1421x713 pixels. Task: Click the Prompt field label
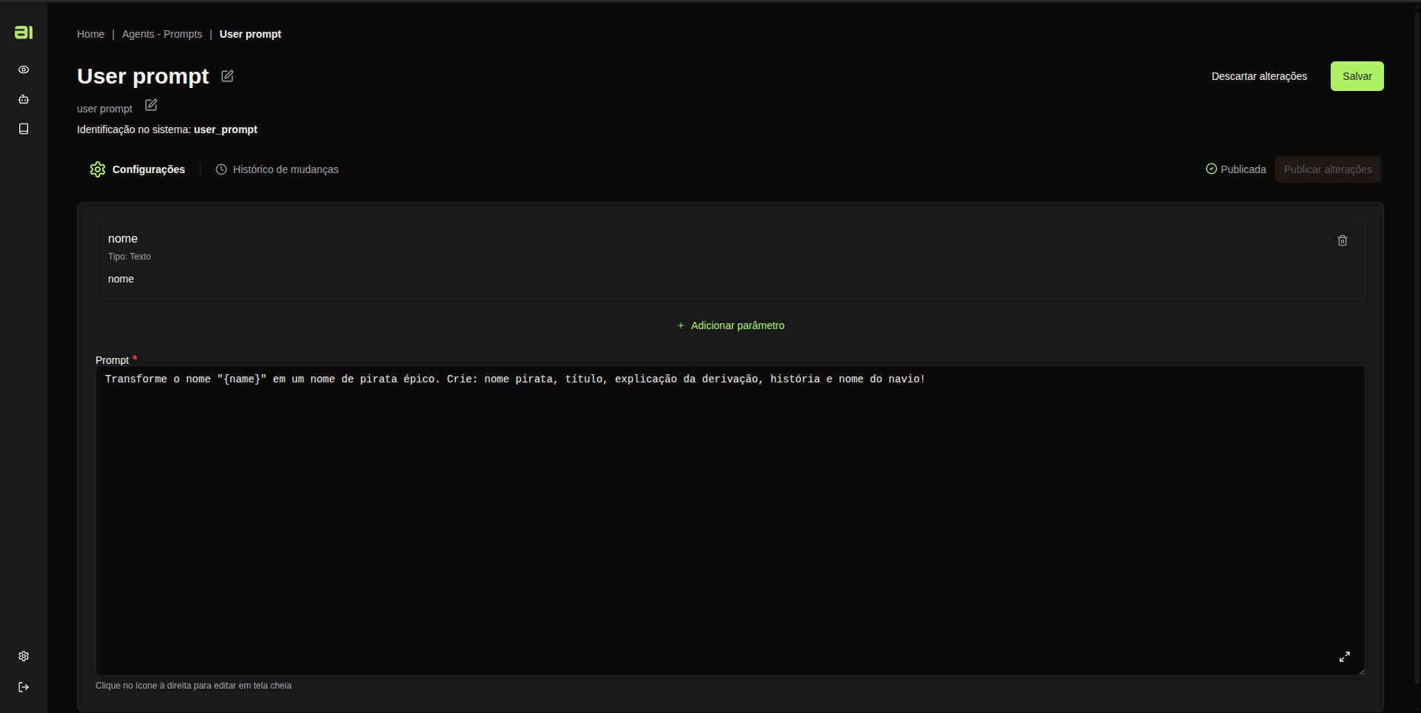click(112, 360)
